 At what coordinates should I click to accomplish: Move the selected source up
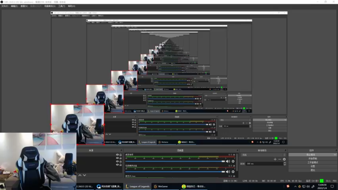80,175
